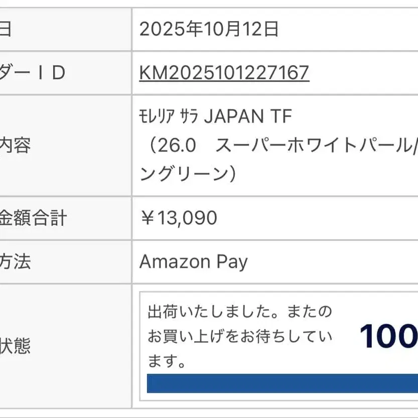Click the ダーＩＤ row label
The image size is (418, 418).
coord(33,73)
